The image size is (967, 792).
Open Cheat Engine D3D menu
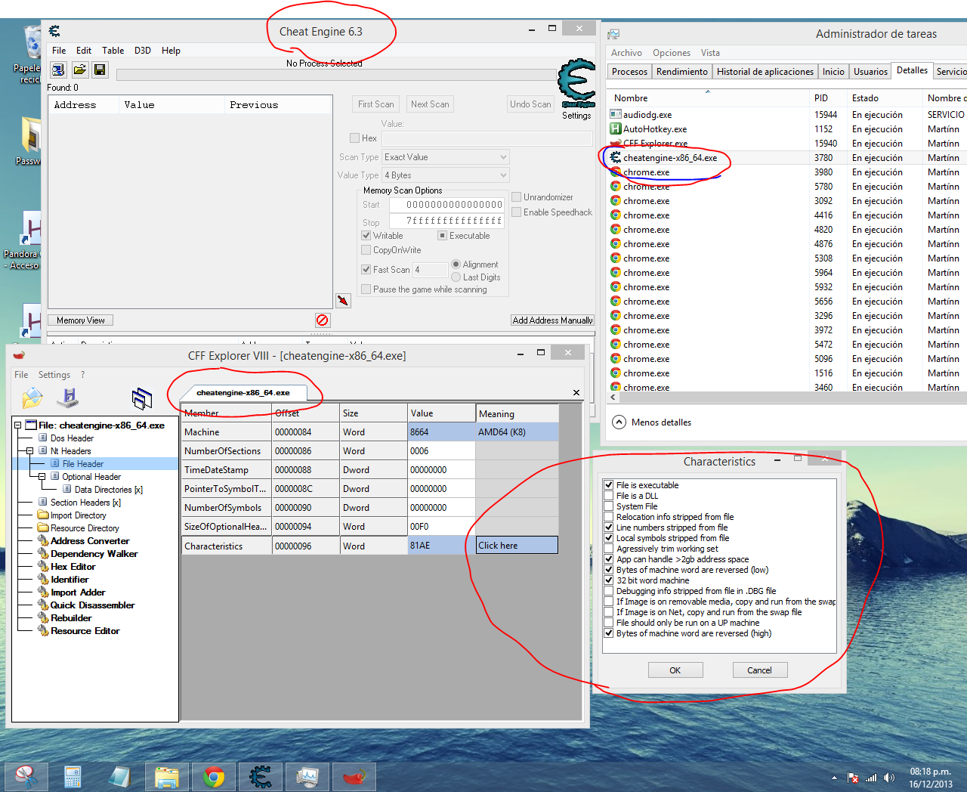tap(143, 51)
